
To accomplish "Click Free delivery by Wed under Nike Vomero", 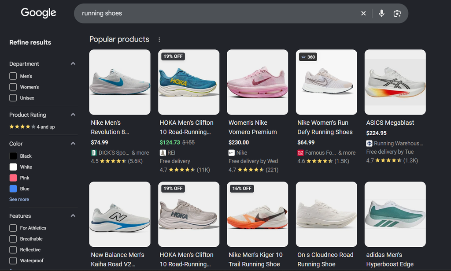I will pos(253,161).
